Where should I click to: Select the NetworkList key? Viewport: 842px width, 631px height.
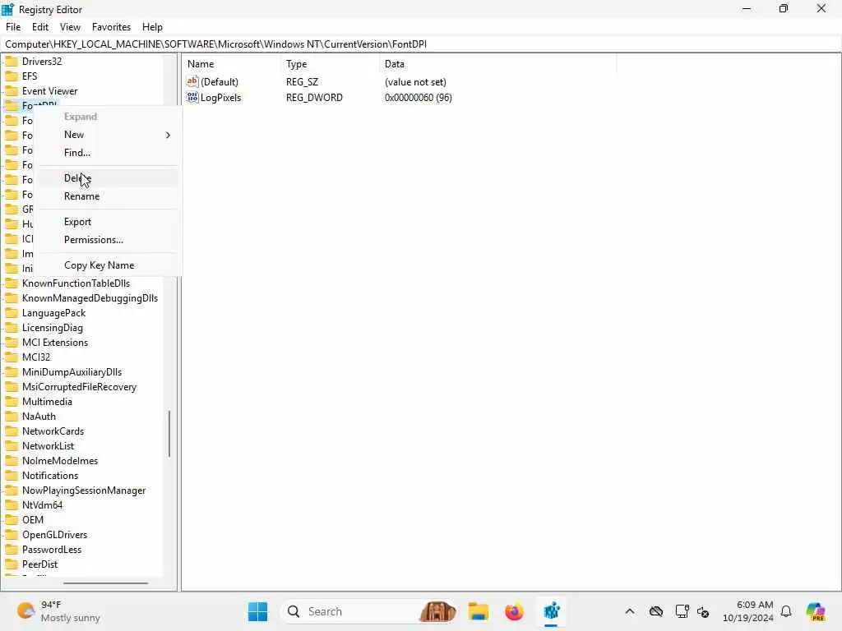[48, 446]
